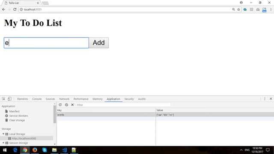Screen dimensions: 274x154
Task: Click the gray square extension icon
Action: pyautogui.click(x=251, y=9)
